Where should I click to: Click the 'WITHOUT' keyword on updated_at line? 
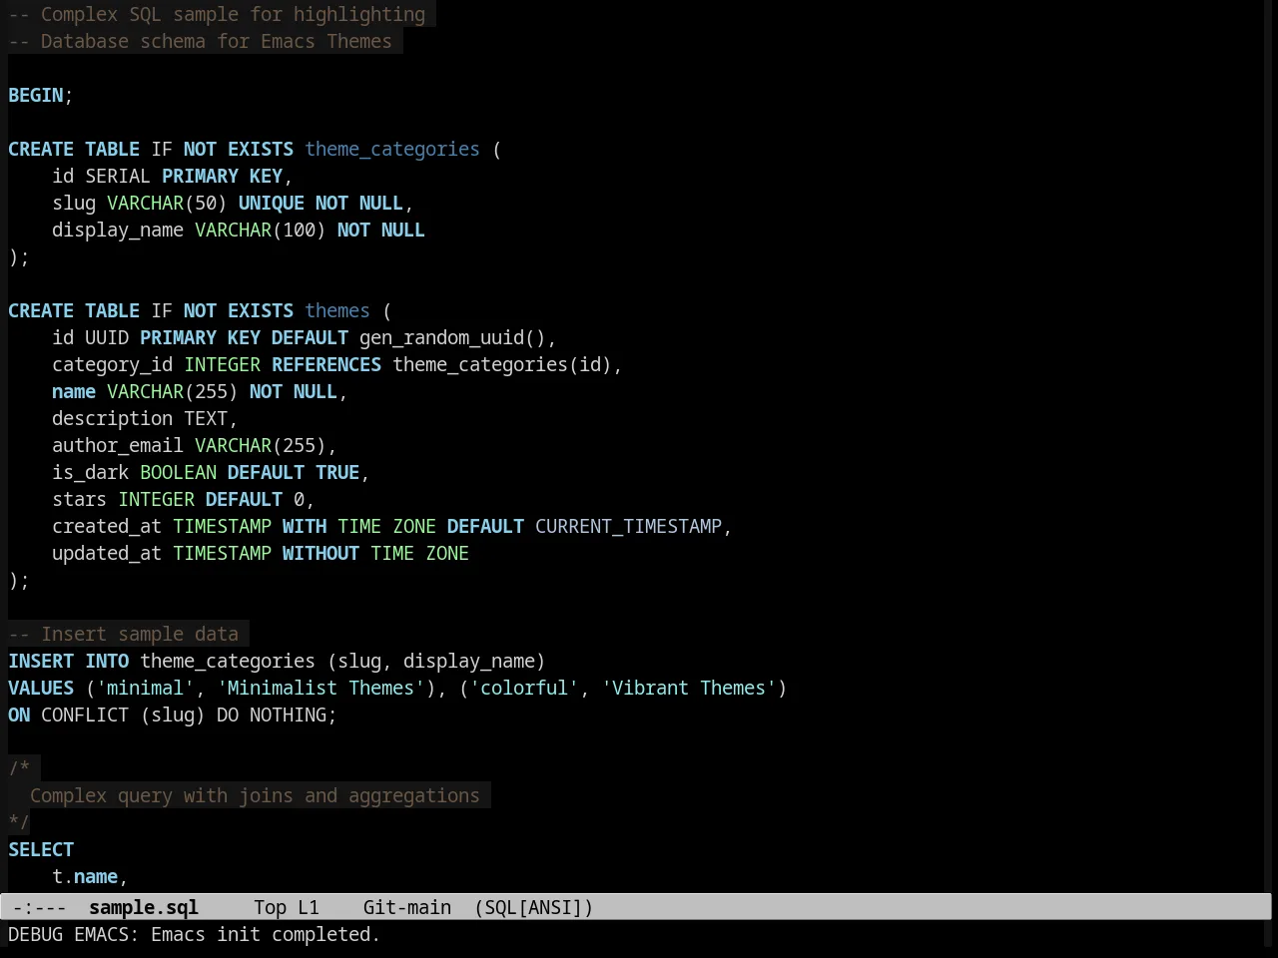coord(320,554)
